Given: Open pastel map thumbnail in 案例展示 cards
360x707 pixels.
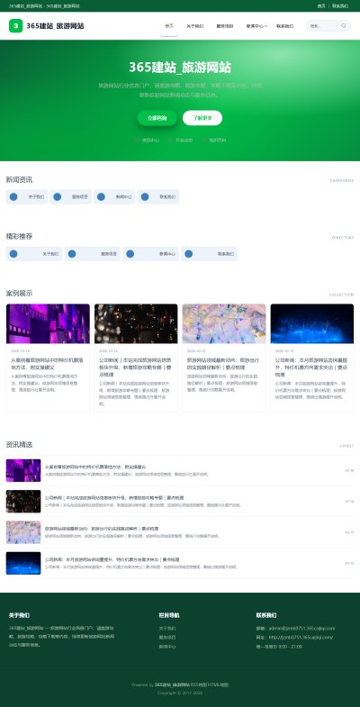Looking at the screenshot, I should coord(224,323).
